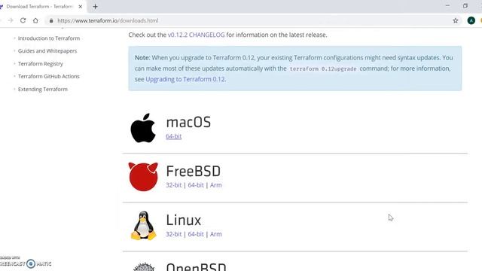Open Terraform Registry in the sidebar

[x=41, y=63]
